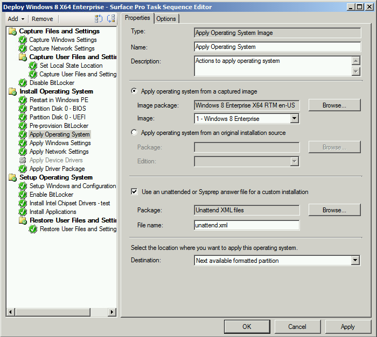The height and width of the screenshot is (337, 377).
Task: Open the Image dropdown showing 1 - Windows 8 Enterprise
Action: pos(295,118)
